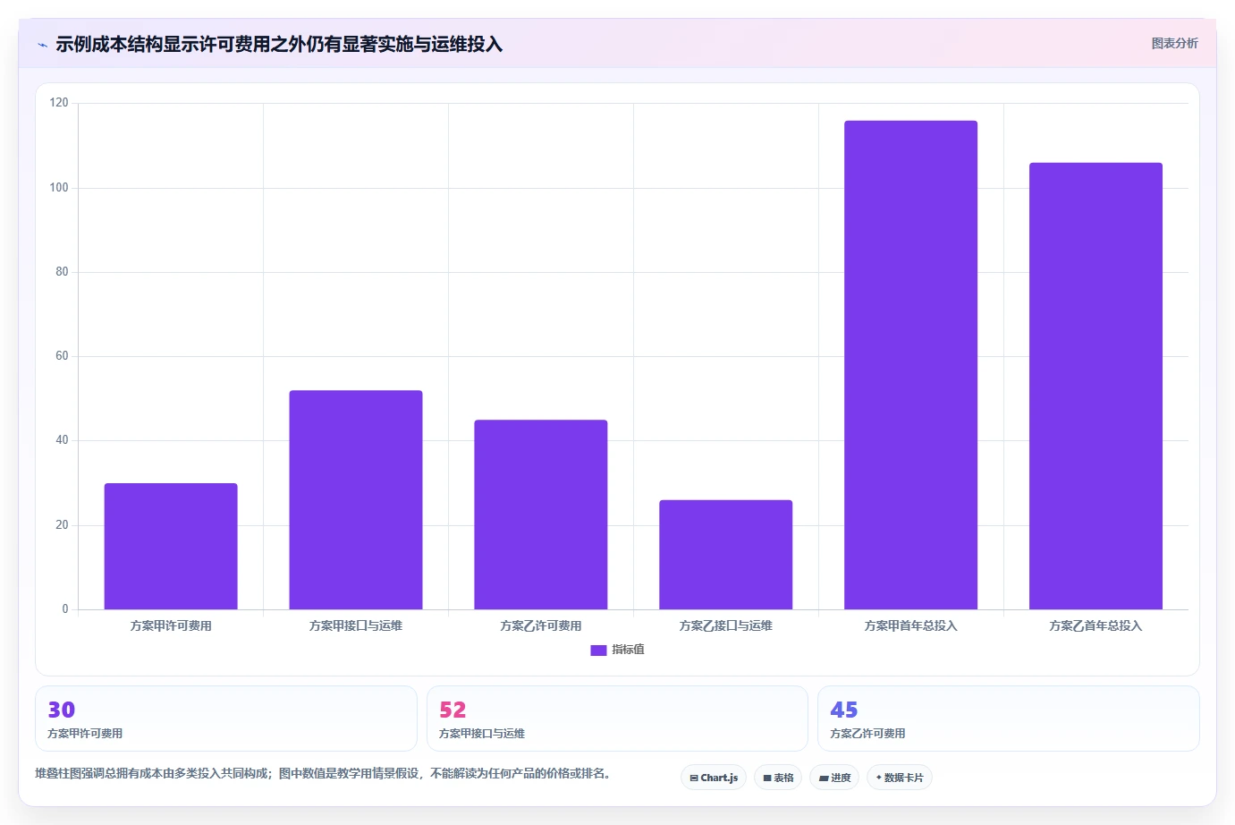The image size is (1235, 825).
Task: Click the 图表分析 label in the header
Action: point(1174,43)
